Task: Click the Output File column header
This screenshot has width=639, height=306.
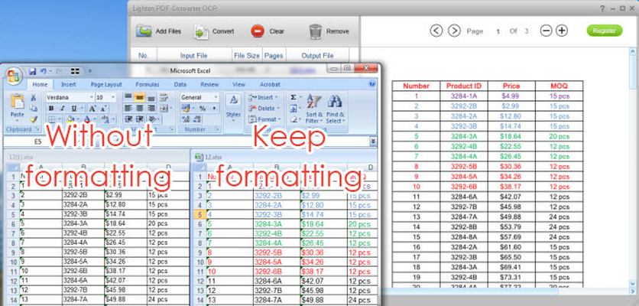Action: pyautogui.click(x=317, y=56)
